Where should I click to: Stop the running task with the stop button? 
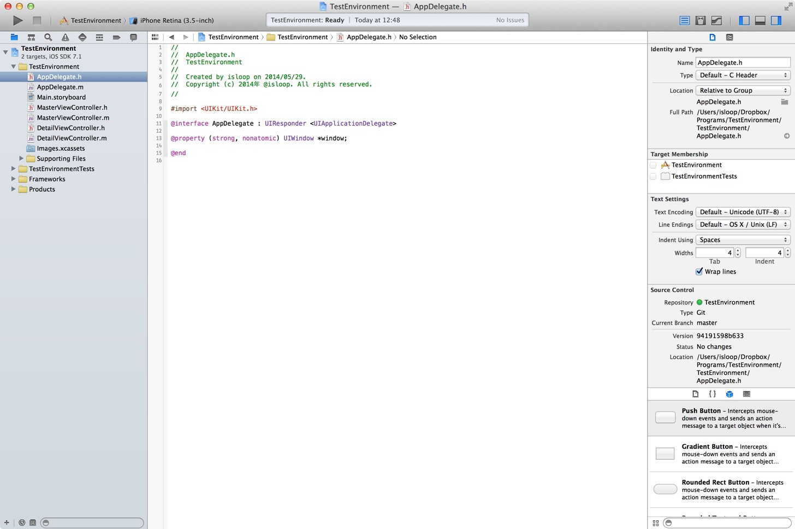(37, 20)
